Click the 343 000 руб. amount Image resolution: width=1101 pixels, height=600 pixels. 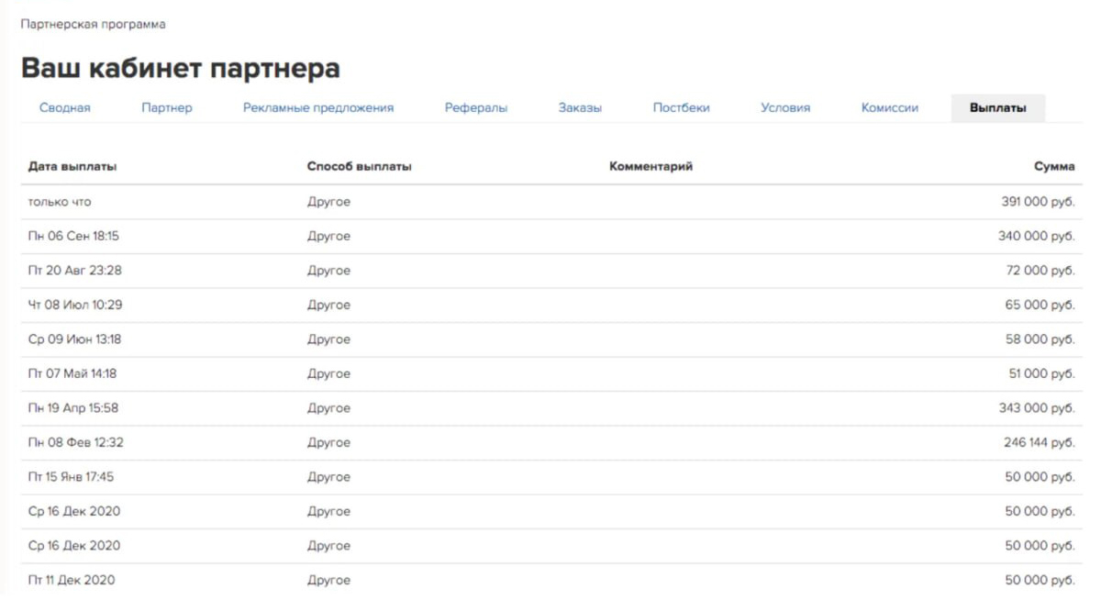pyautogui.click(x=1037, y=408)
